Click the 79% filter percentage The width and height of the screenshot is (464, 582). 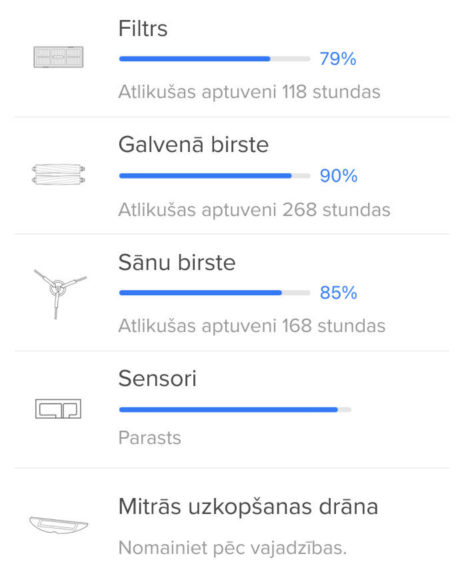338,59
